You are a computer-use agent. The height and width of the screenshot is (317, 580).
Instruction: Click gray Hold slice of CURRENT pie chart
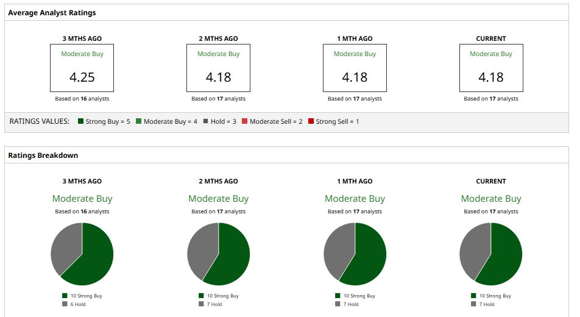474,247
